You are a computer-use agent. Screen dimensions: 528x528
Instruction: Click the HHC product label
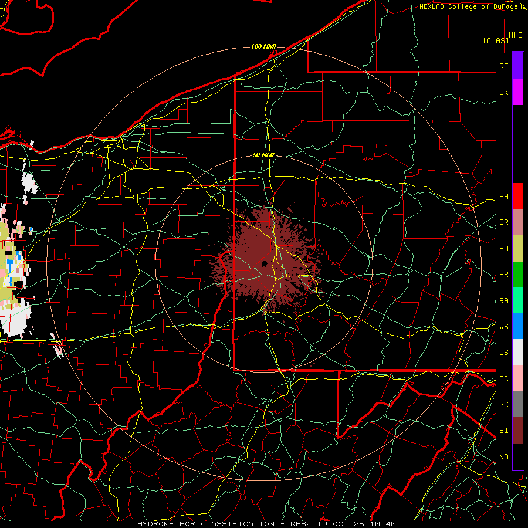point(516,35)
